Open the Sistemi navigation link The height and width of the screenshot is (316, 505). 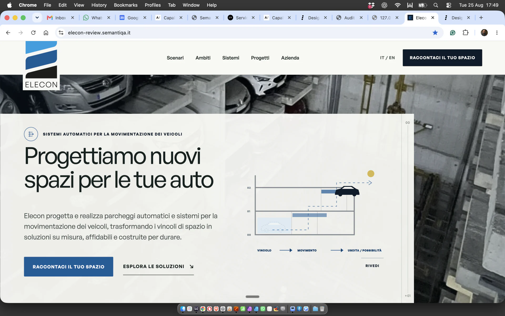(x=231, y=58)
